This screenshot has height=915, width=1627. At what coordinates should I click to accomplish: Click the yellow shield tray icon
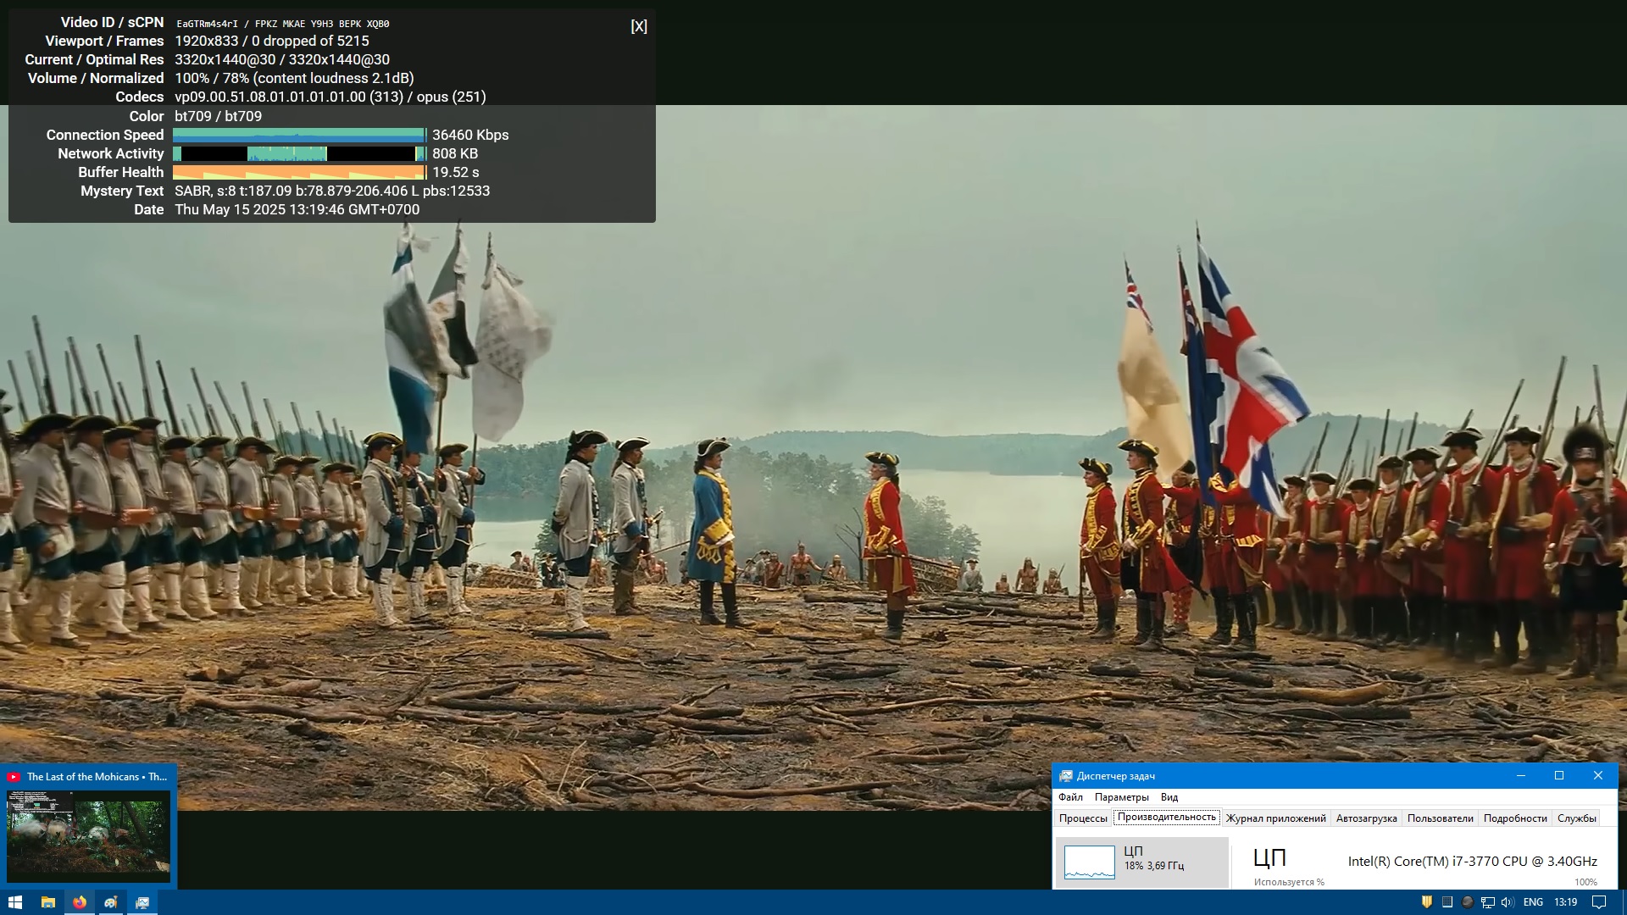tap(1427, 902)
